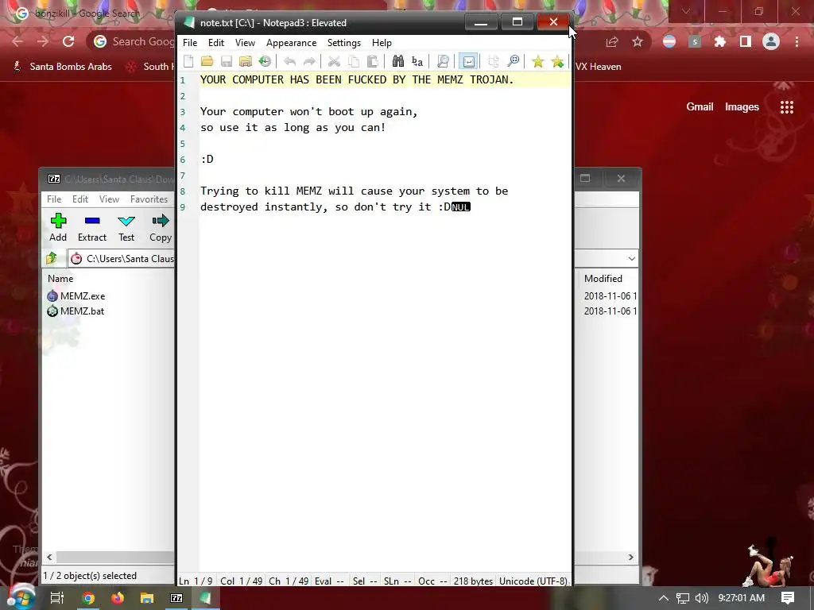Open the Settings menu in Notepad3
Screen dimensions: 814x610
(343, 43)
